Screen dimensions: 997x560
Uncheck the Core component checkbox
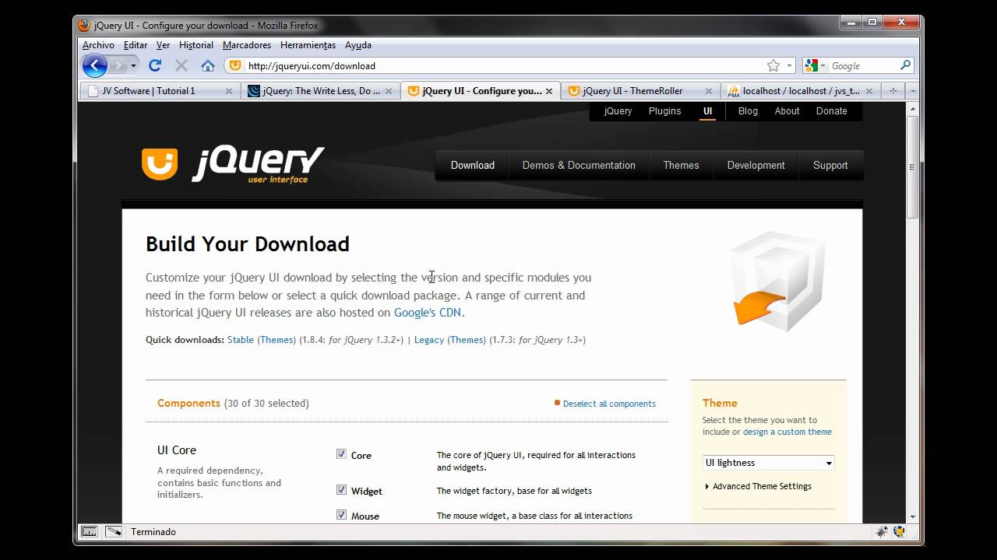[341, 454]
